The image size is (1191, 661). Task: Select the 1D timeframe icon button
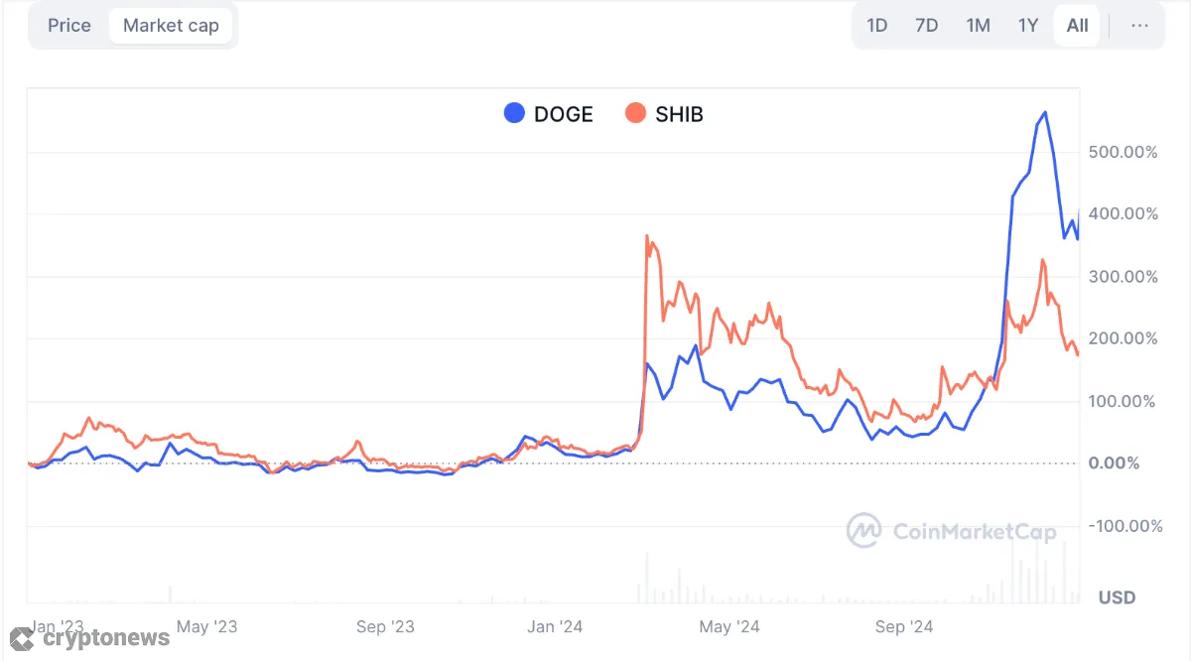click(x=877, y=25)
